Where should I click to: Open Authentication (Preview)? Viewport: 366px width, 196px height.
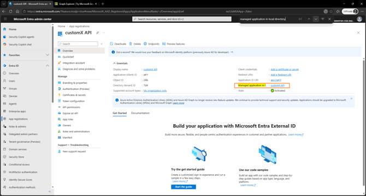click(76, 89)
